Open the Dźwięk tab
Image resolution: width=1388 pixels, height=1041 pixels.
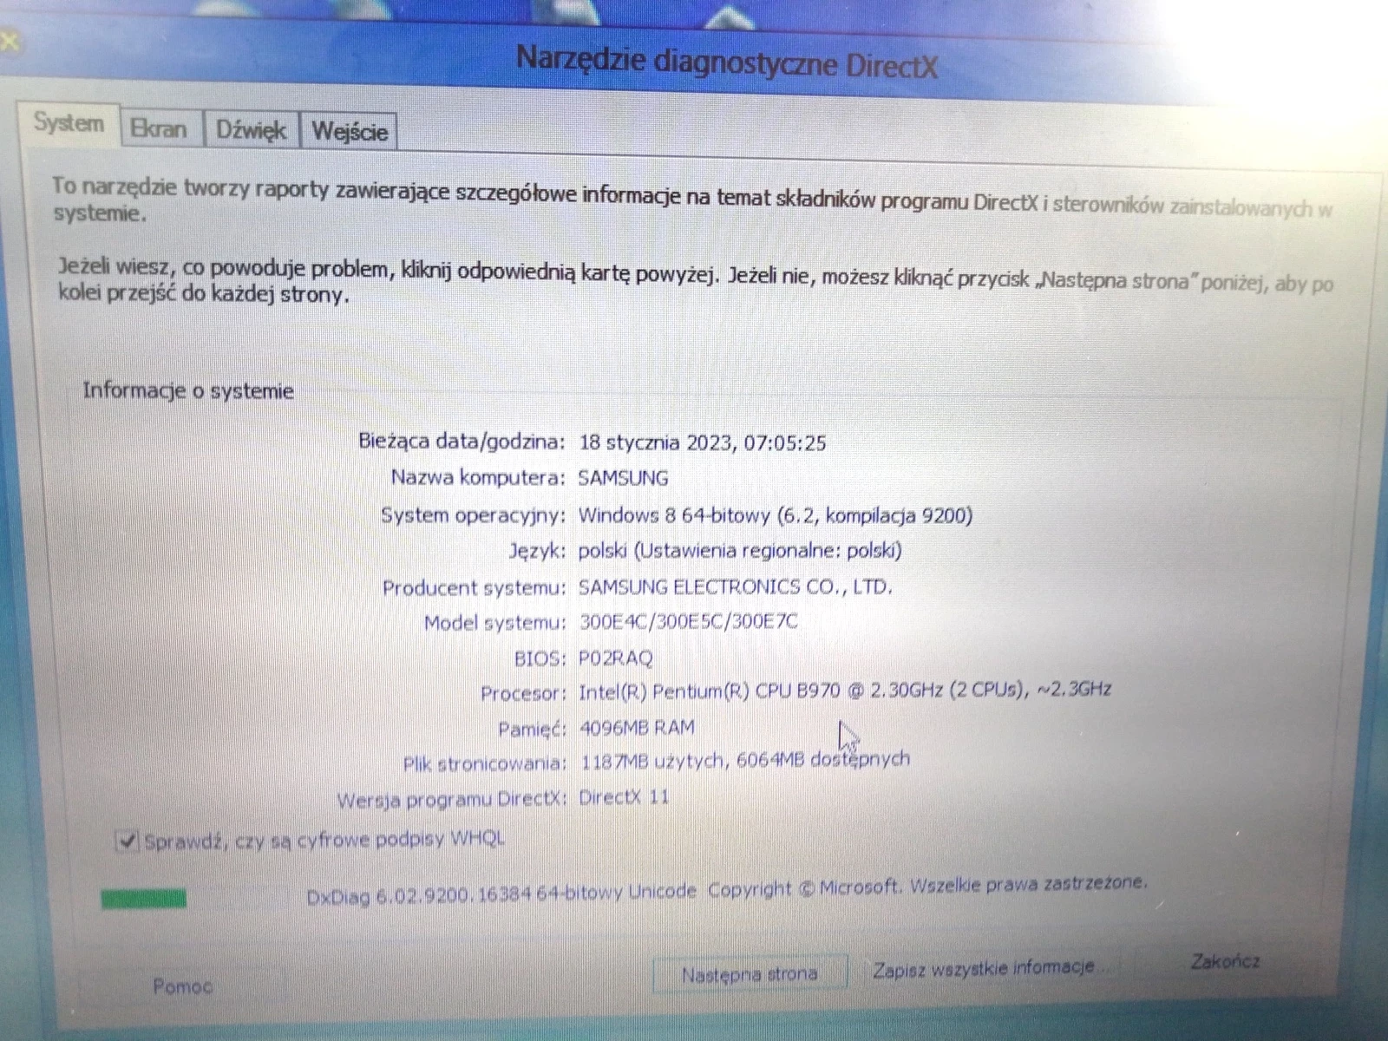coord(251,130)
